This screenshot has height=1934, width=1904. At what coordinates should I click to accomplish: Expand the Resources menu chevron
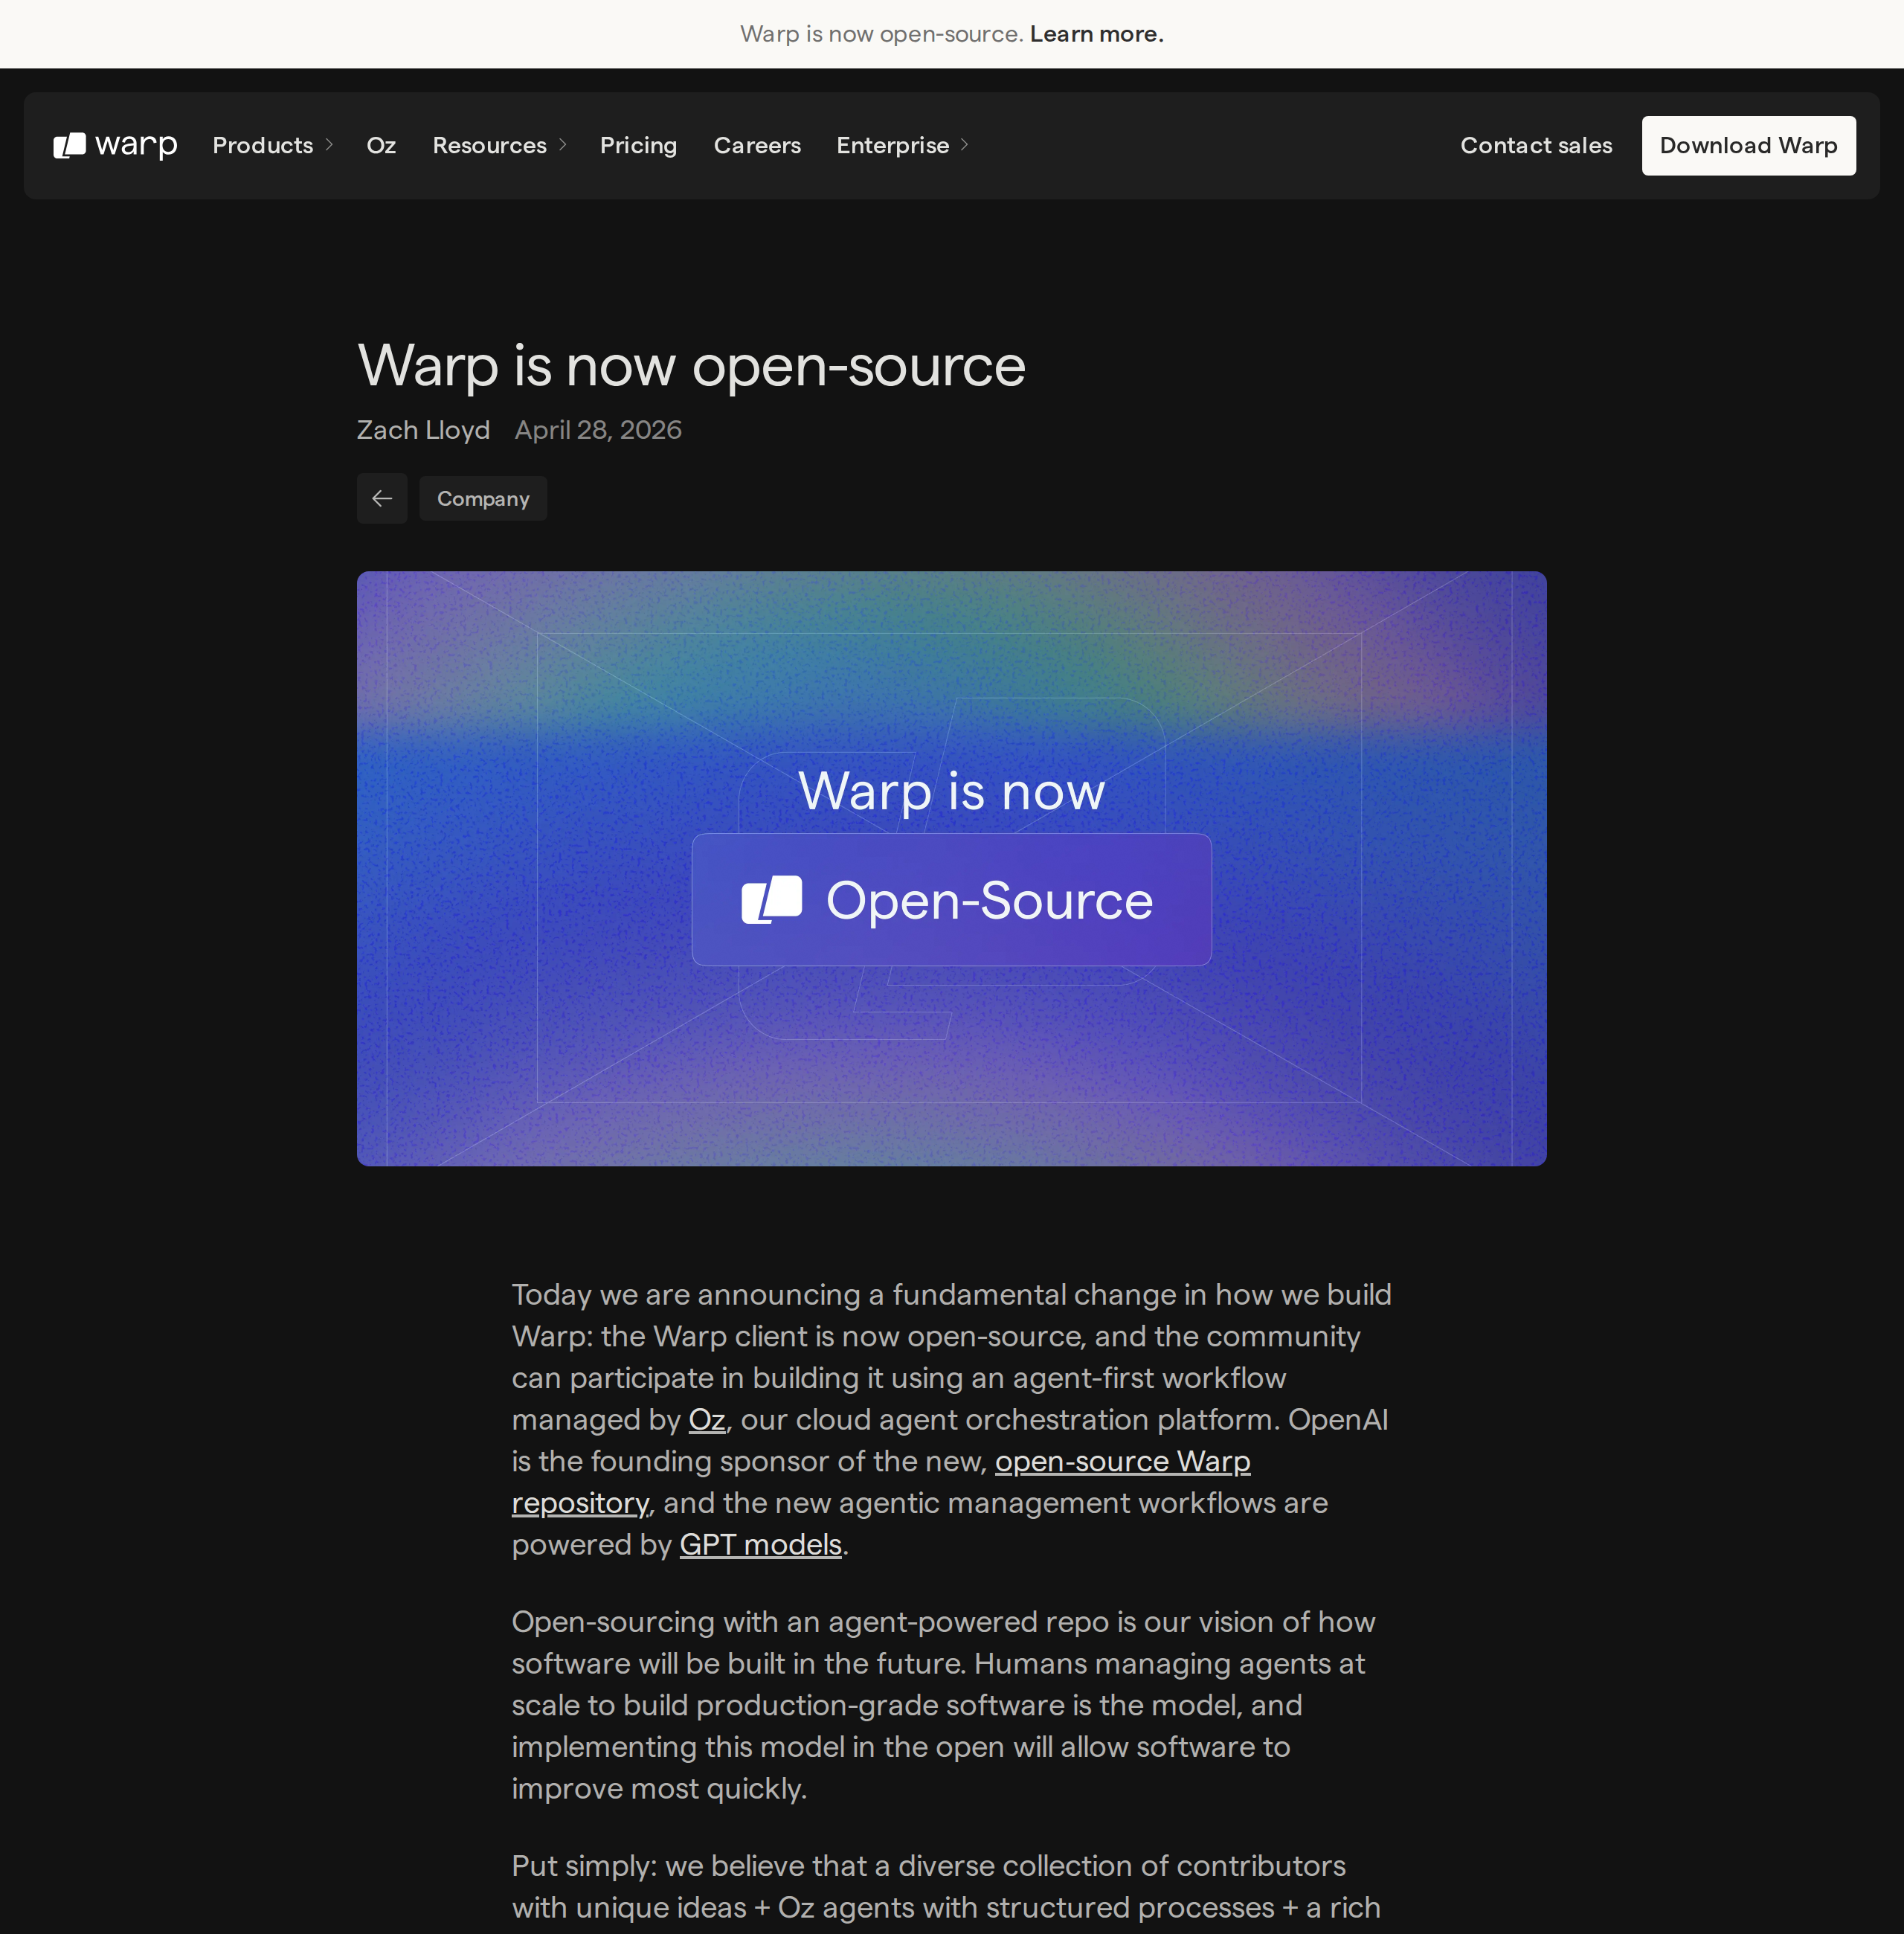pyautogui.click(x=563, y=145)
